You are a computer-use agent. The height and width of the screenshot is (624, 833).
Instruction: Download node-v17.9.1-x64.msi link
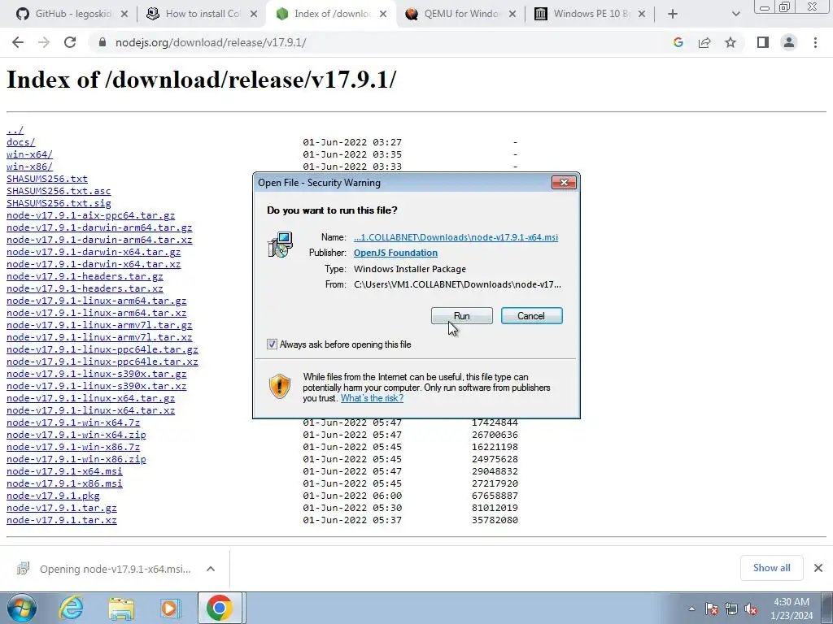point(64,471)
